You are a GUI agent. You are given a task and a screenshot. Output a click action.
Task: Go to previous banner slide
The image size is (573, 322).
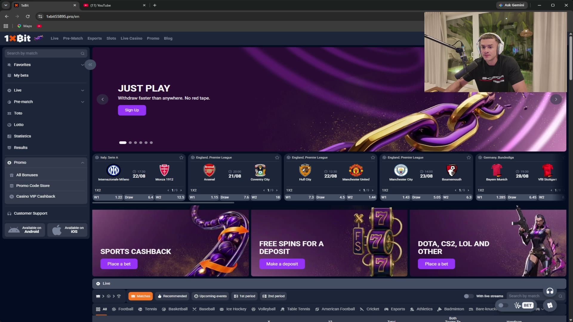[102, 99]
